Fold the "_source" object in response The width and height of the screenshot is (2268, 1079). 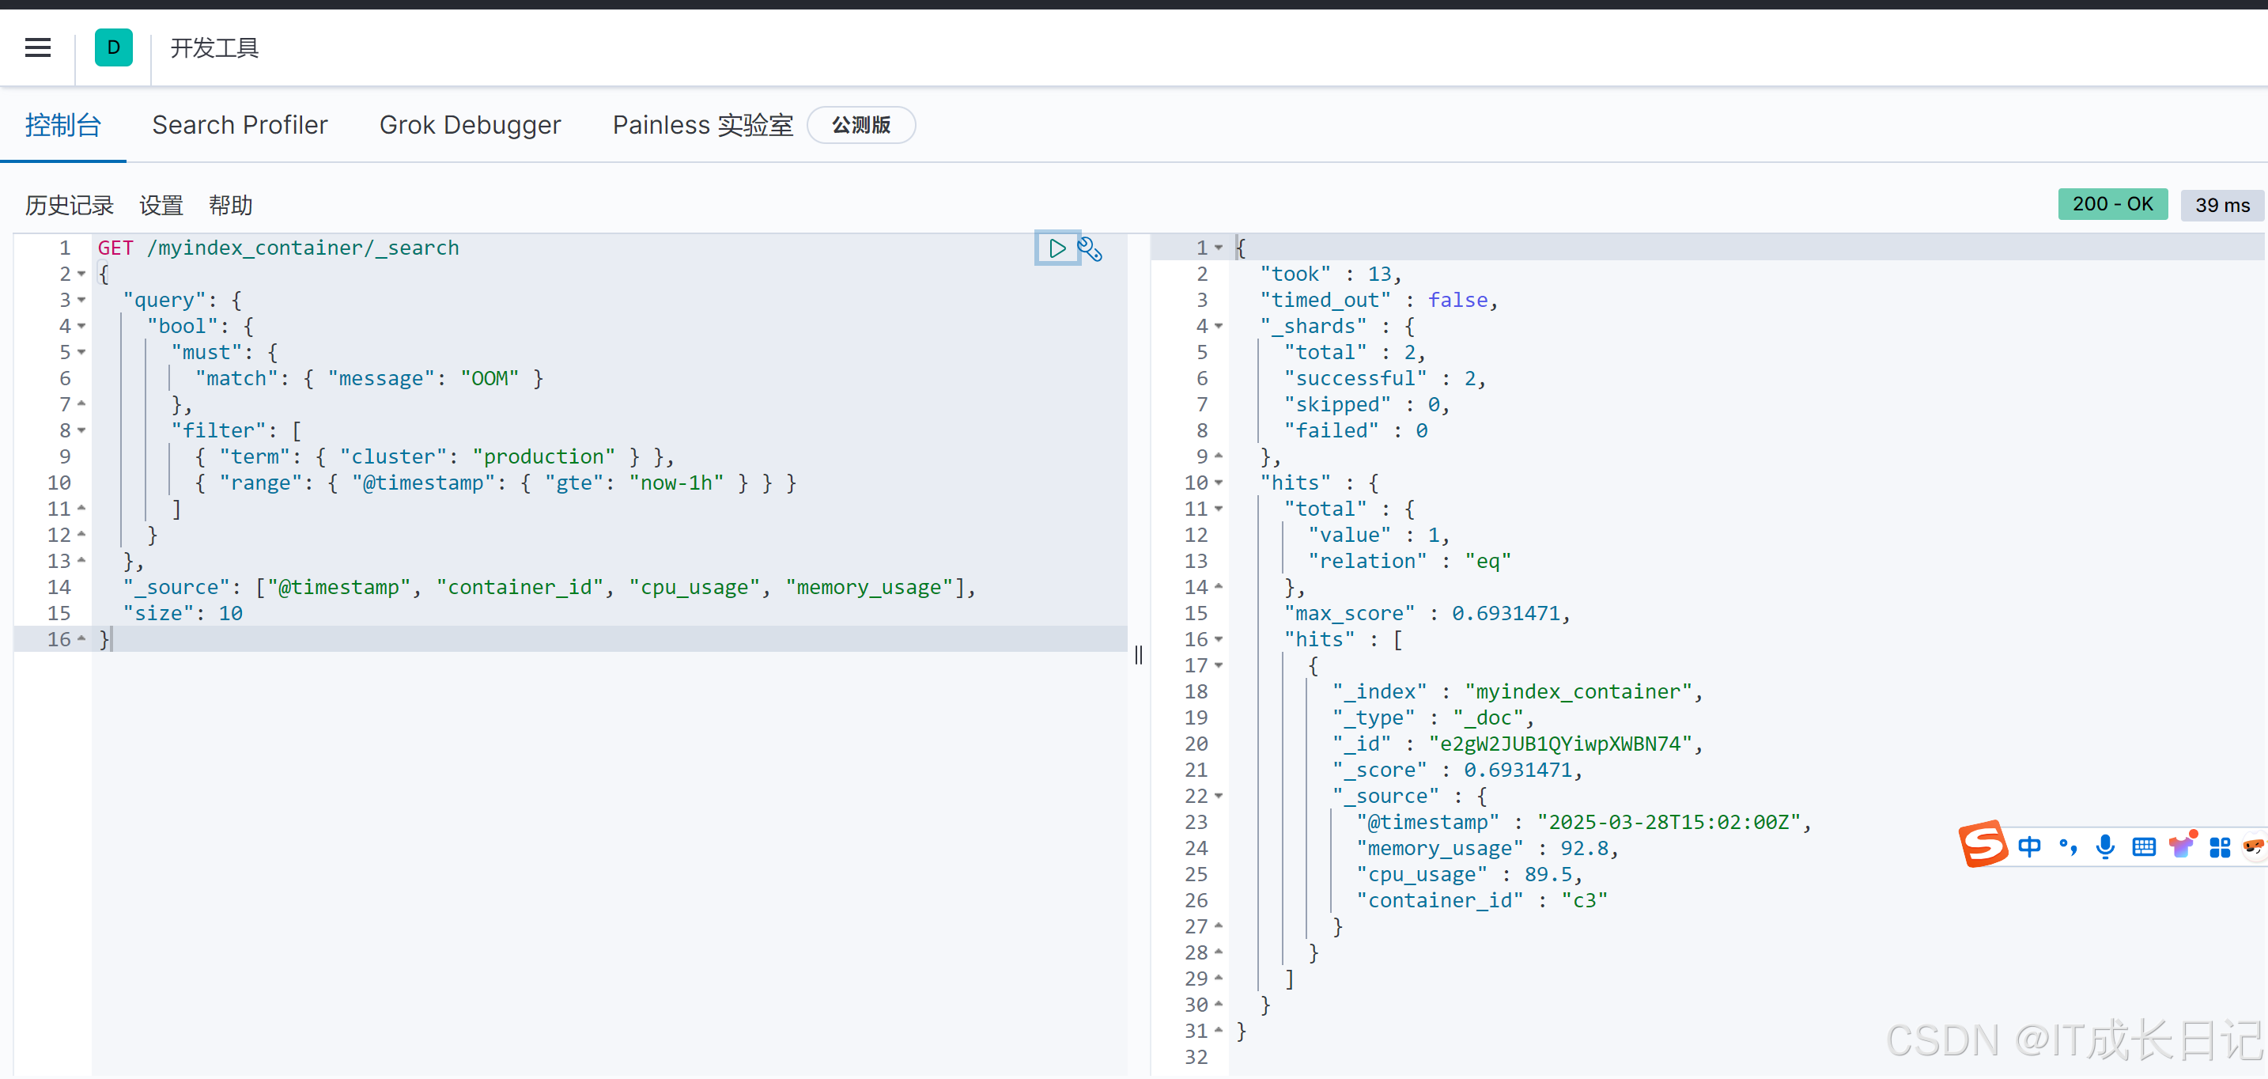(1219, 797)
